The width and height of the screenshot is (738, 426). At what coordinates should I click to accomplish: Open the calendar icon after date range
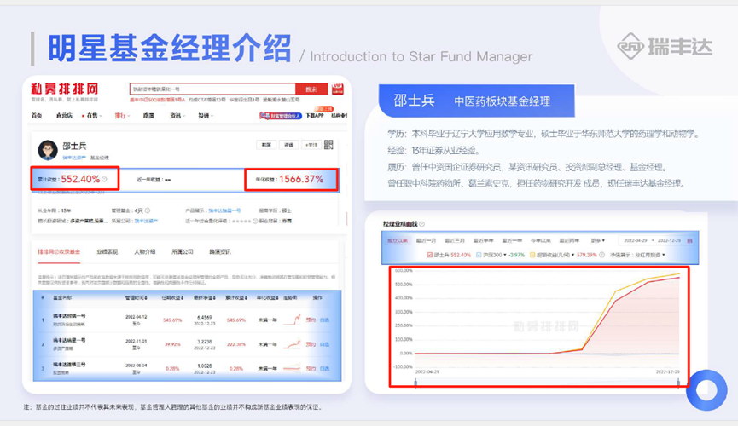pyautogui.click(x=690, y=241)
